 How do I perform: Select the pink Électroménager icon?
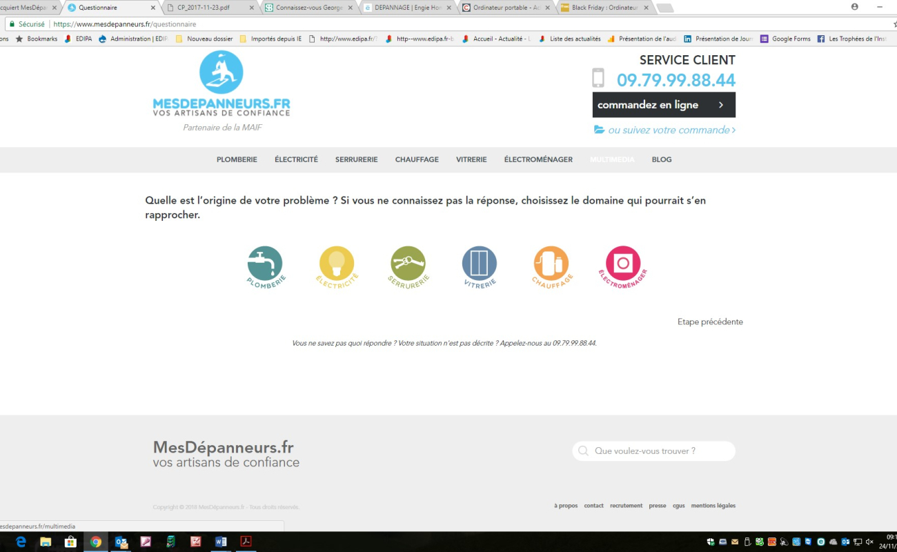tap(623, 267)
